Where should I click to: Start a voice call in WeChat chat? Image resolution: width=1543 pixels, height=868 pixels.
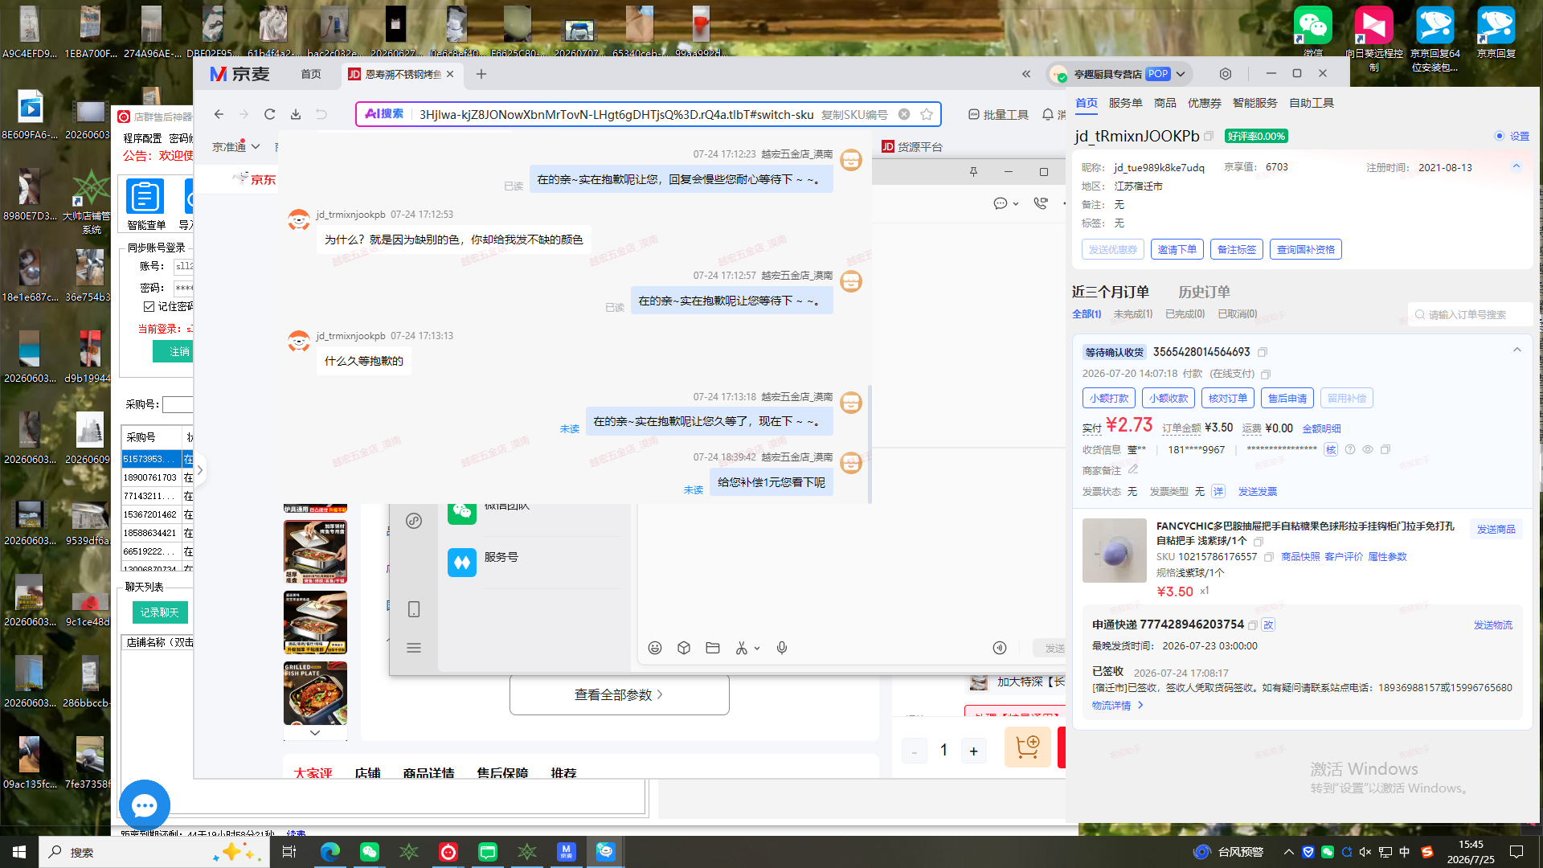[x=1041, y=203]
